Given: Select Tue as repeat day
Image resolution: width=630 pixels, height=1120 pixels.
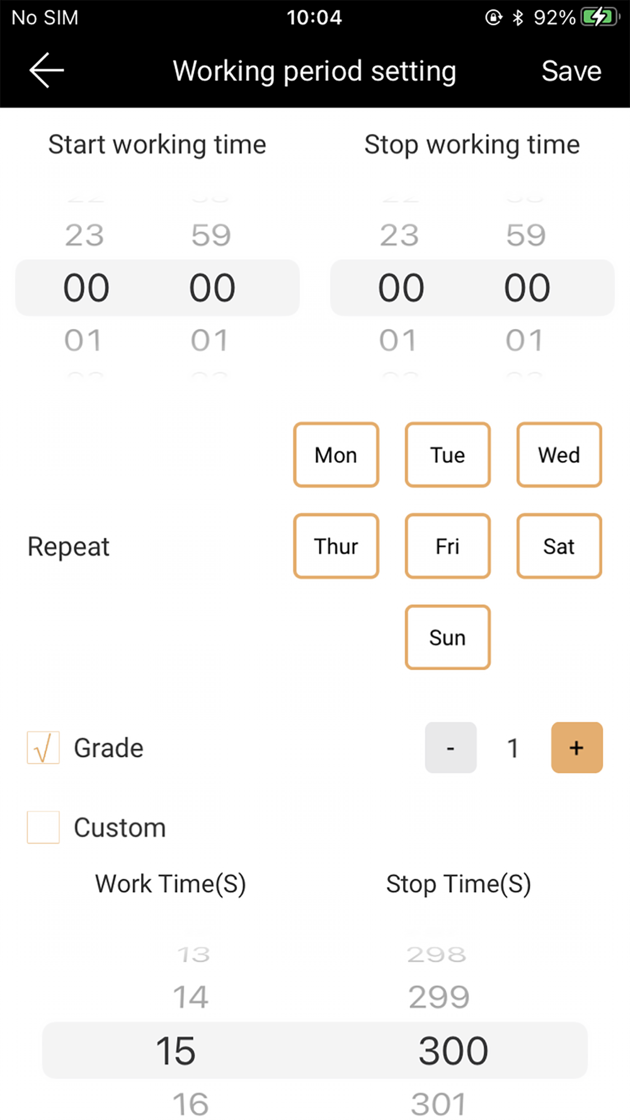Looking at the screenshot, I should coord(447,455).
